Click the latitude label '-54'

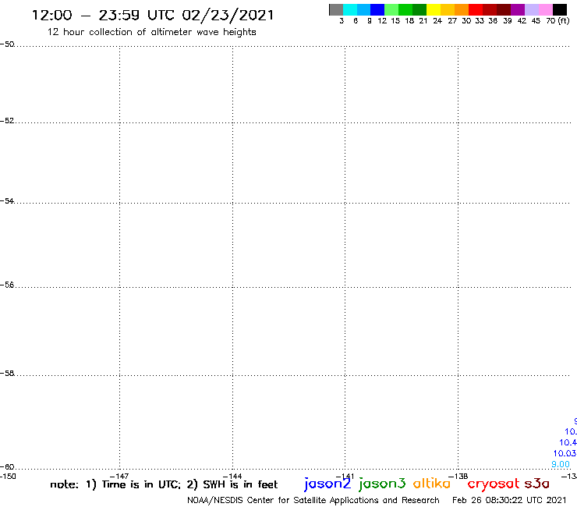pos(7,201)
